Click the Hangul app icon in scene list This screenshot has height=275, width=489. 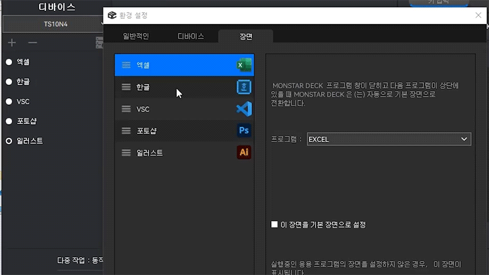coord(244,87)
